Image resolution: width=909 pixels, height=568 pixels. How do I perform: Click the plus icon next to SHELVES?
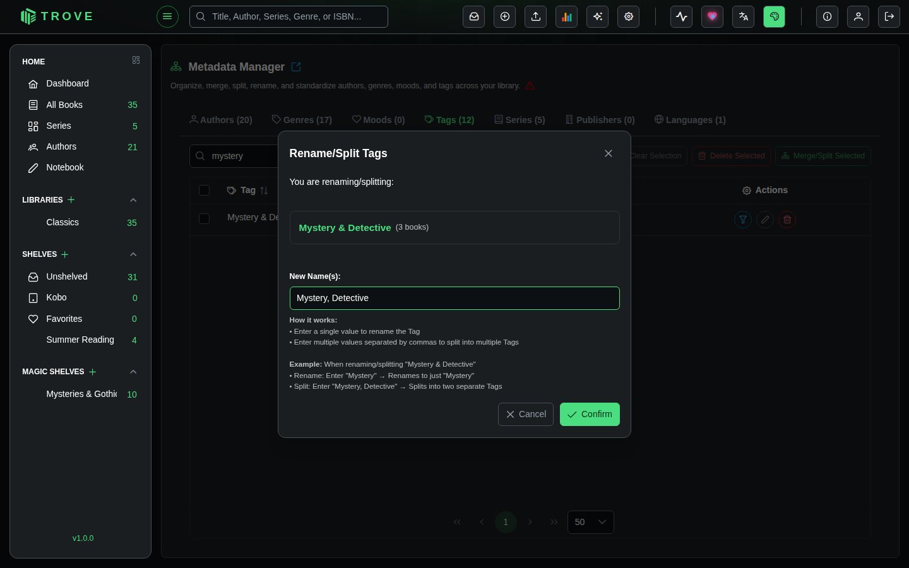pos(65,254)
